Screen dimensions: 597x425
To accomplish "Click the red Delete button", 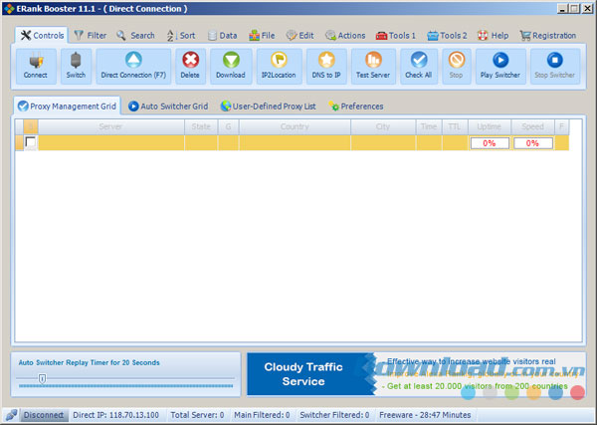I will [x=190, y=67].
